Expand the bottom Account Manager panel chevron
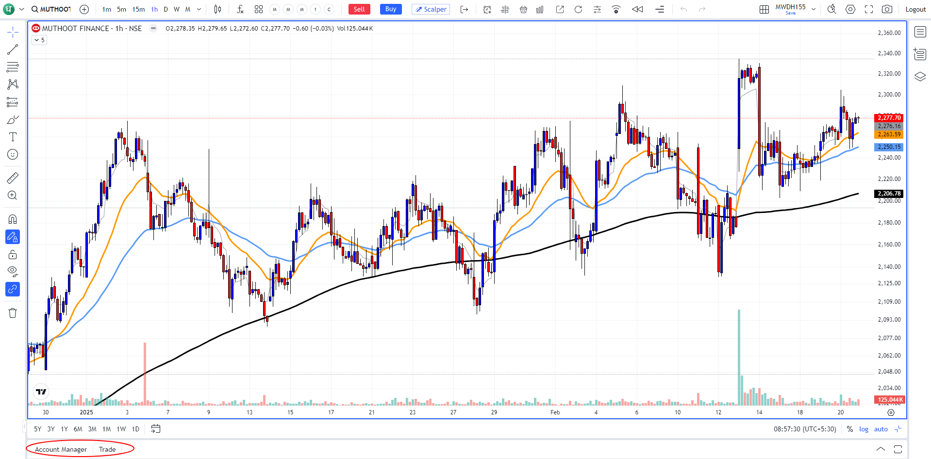The image size is (931, 459). click(880, 449)
